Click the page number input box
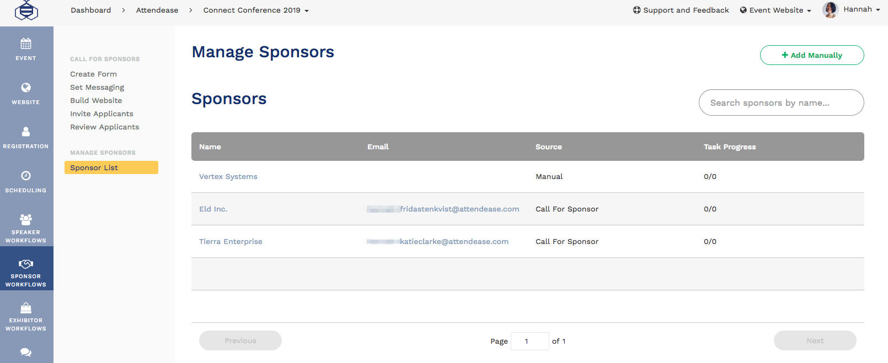Screen dimensions: 888x363 point(529,341)
